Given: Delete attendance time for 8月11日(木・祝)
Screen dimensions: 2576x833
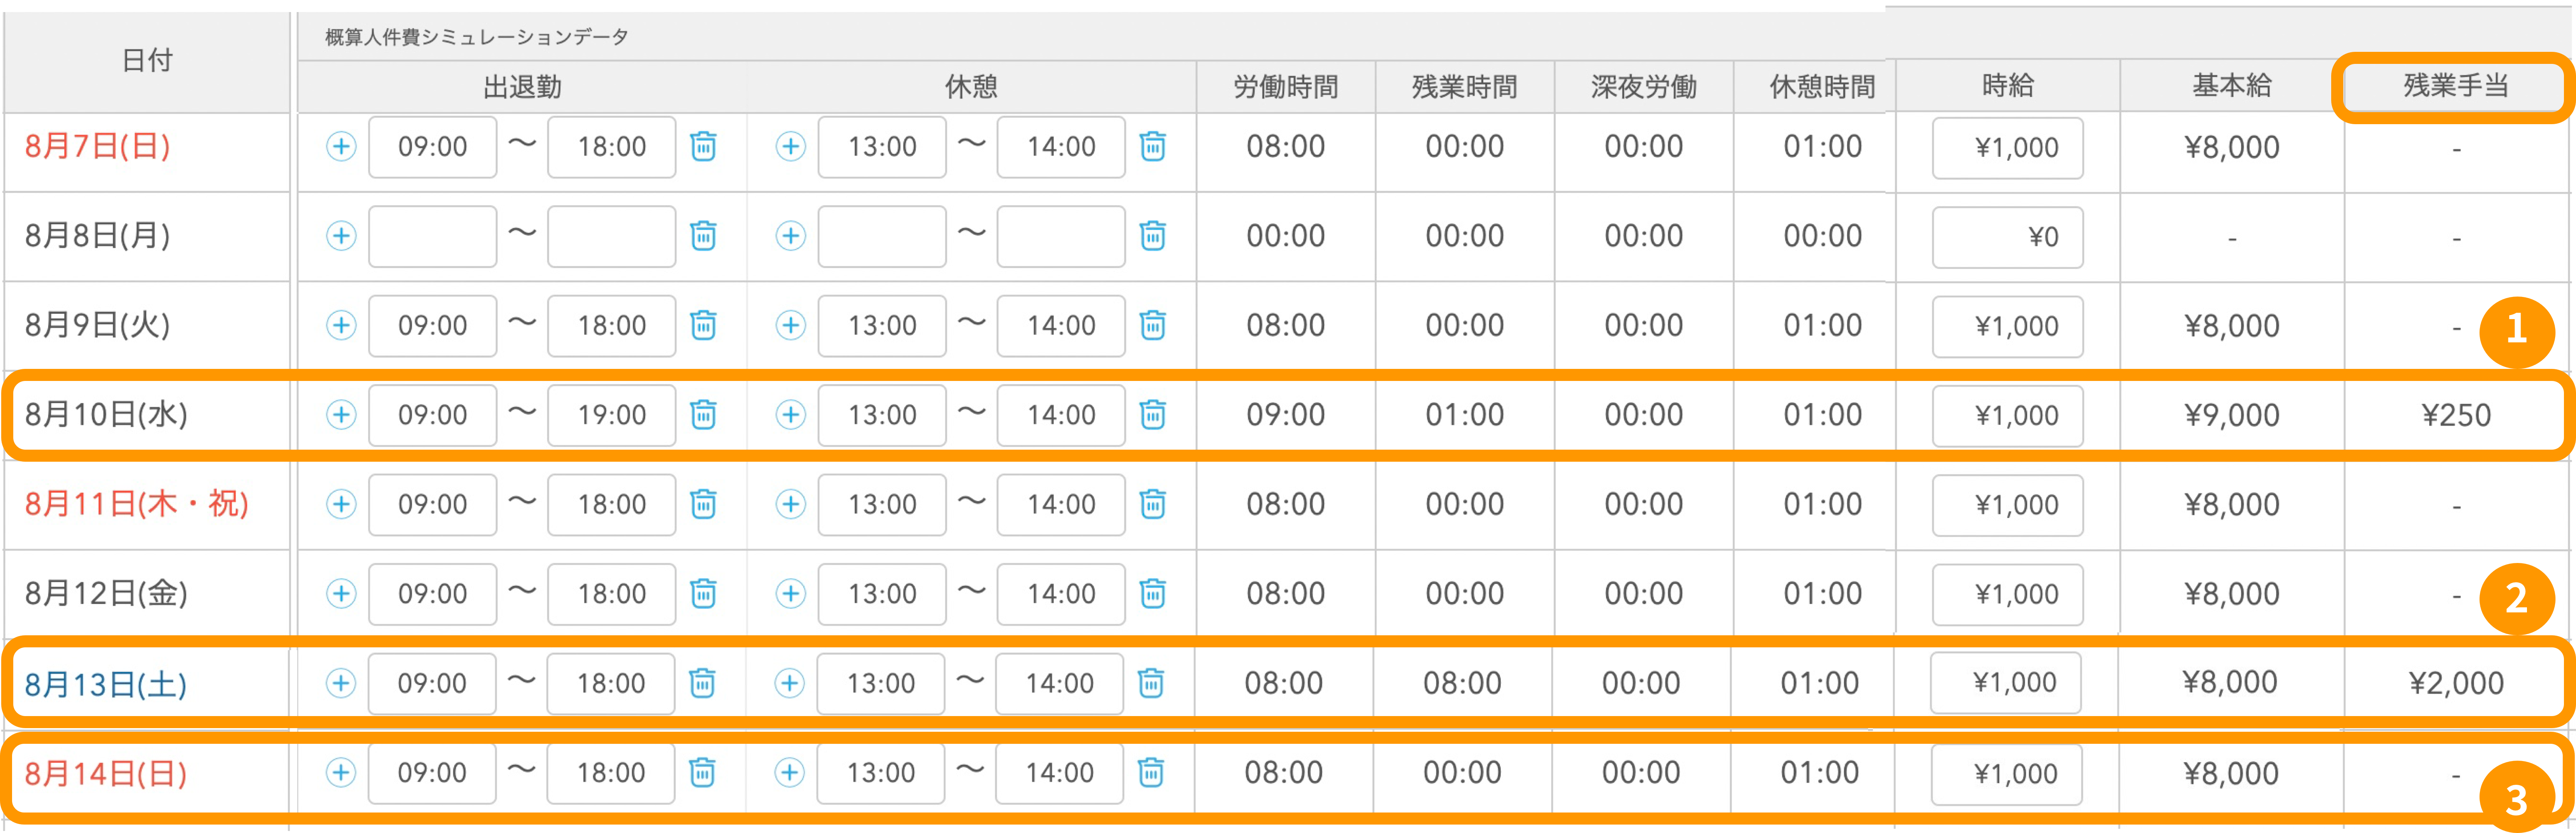Looking at the screenshot, I should [x=703, y=504].
